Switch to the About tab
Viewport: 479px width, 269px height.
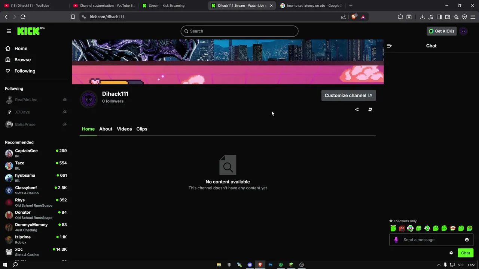(106, 129)
